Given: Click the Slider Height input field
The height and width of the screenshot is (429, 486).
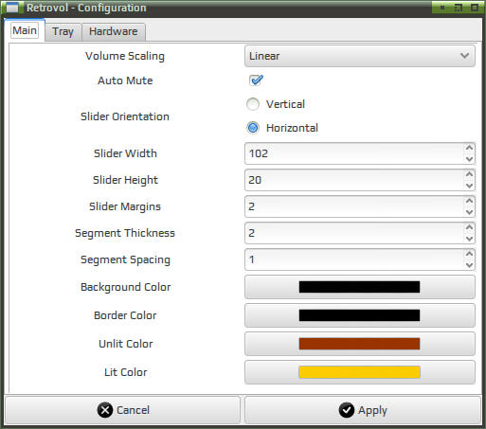Looking at the screenshot, I should tap(354, 180).
